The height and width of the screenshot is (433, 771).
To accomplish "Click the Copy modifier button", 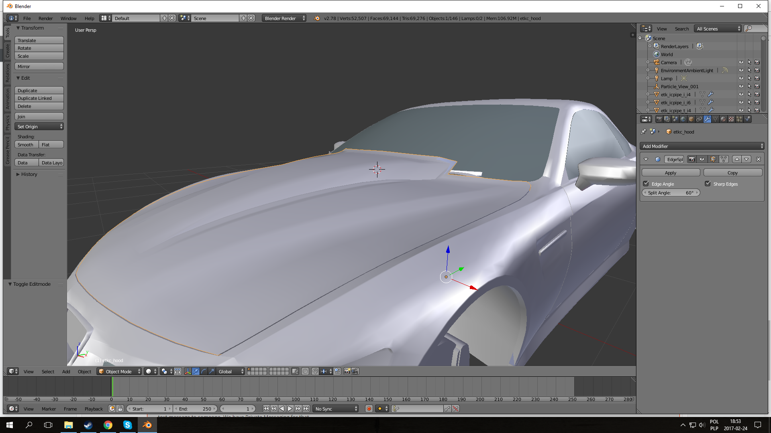I will [x=732, y=172].
